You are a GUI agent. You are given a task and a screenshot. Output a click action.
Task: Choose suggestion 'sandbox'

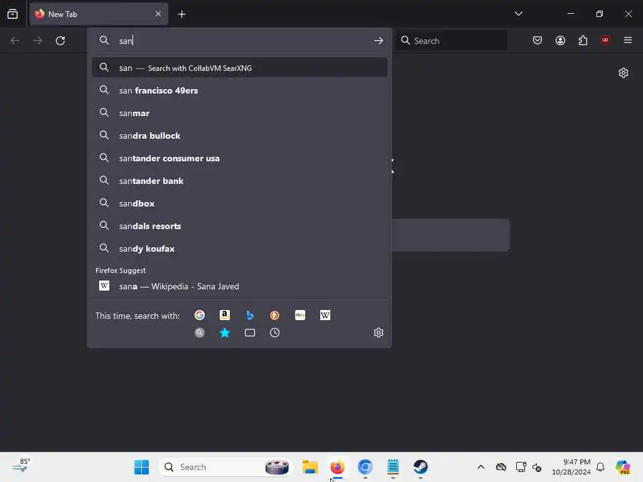[239, 203]
